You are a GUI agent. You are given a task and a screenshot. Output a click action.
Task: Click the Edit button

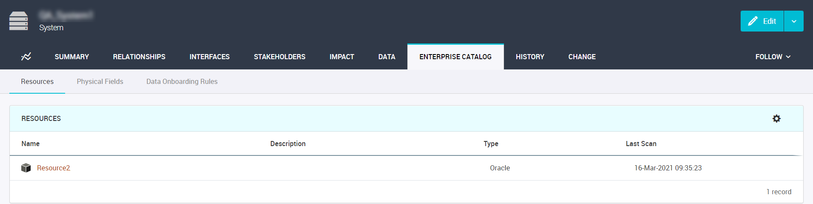[762, 21]
